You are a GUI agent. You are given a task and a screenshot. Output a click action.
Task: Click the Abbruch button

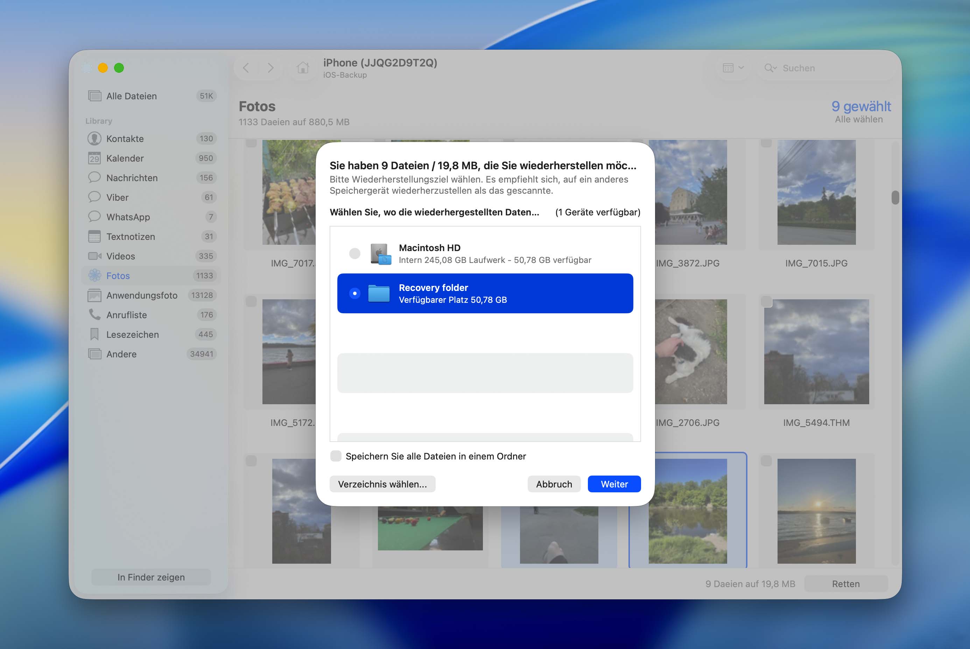click(554, 484)
